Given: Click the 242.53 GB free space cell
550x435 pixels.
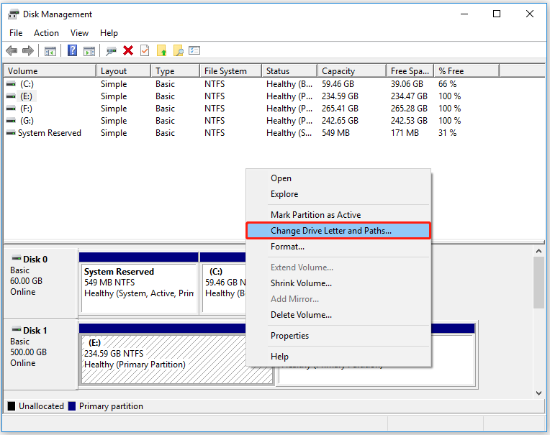Looking at the screenshot, I should click(410, 121).
